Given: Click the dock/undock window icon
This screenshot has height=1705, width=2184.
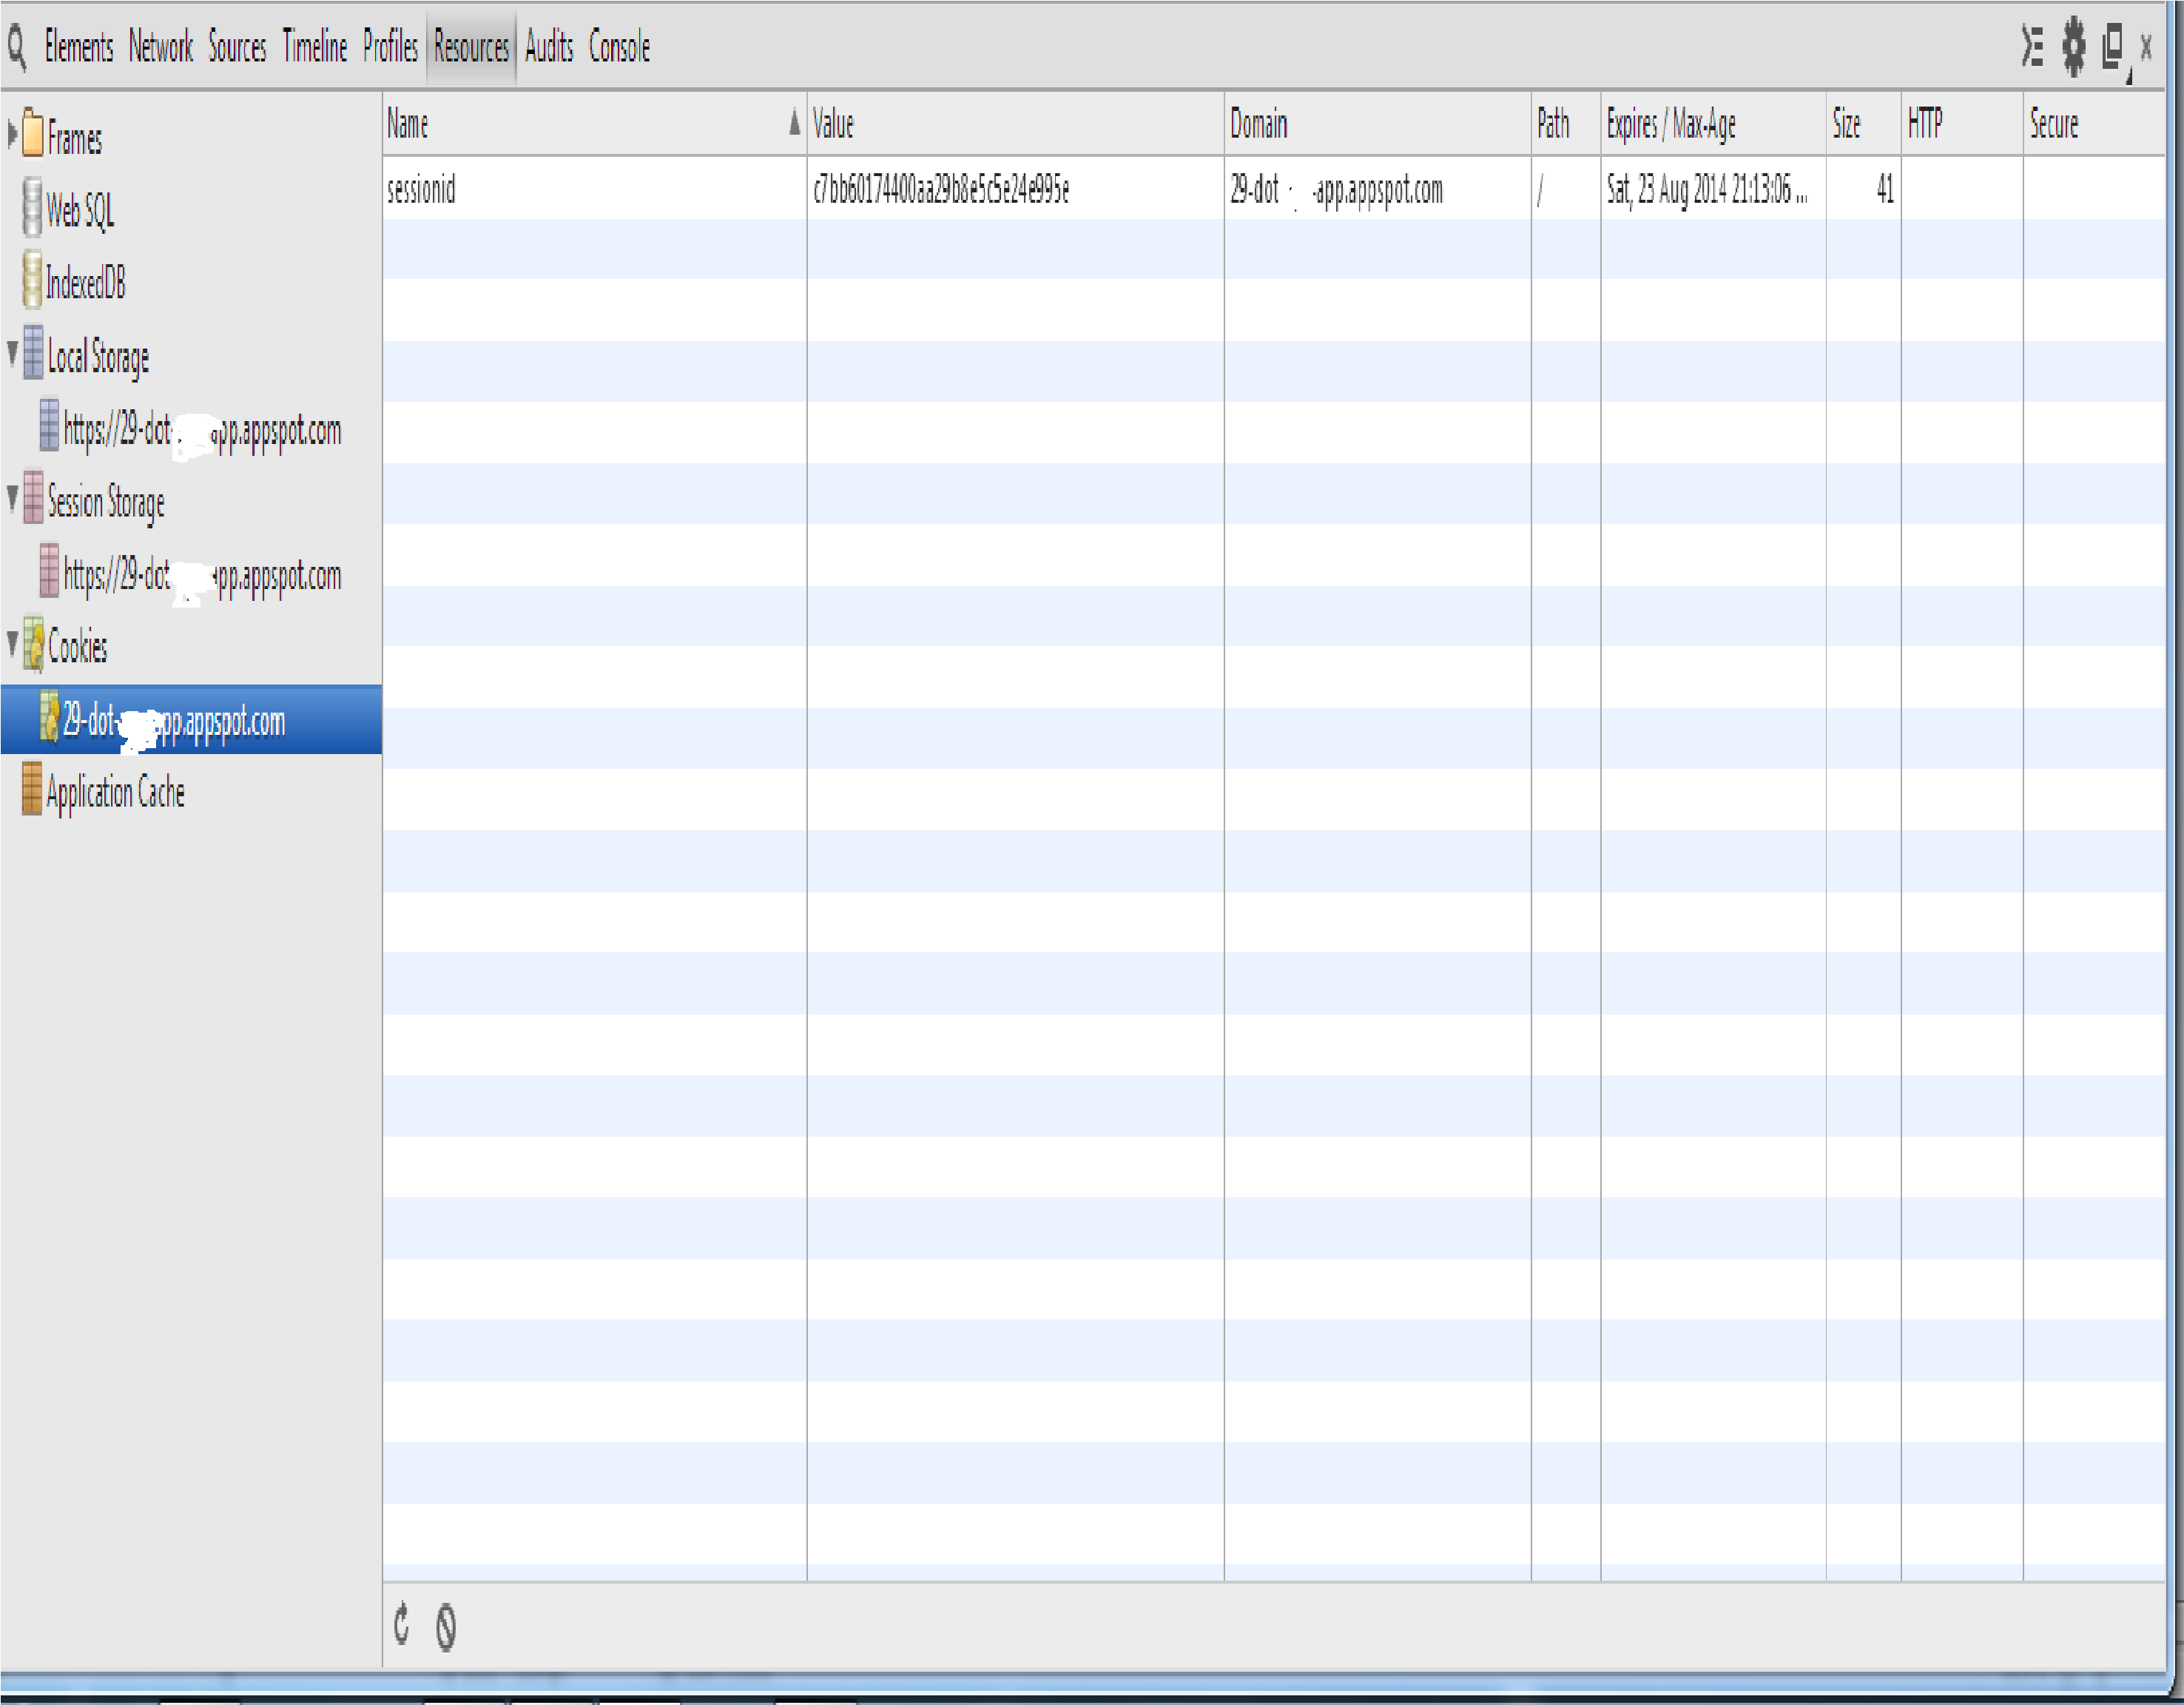Looking at the screenshot, I should click(2112, 47).
